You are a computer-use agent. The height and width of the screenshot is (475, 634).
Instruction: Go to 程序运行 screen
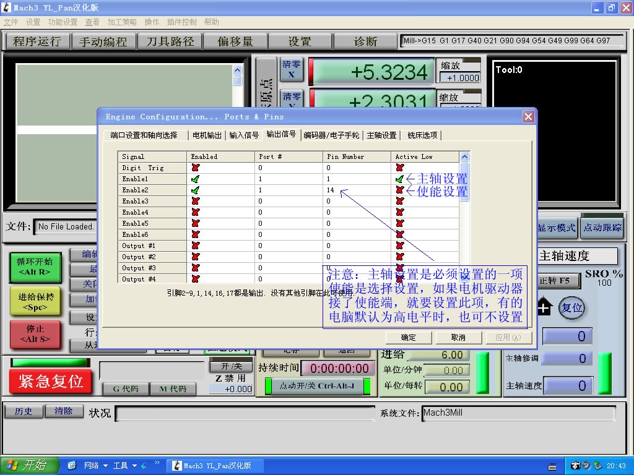(x=37, y=41)
